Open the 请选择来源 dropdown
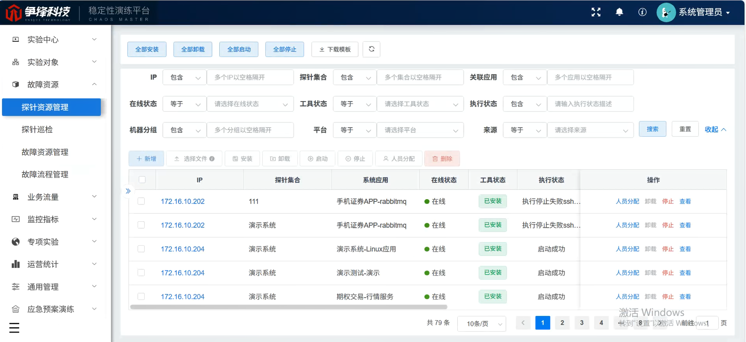 591,130
